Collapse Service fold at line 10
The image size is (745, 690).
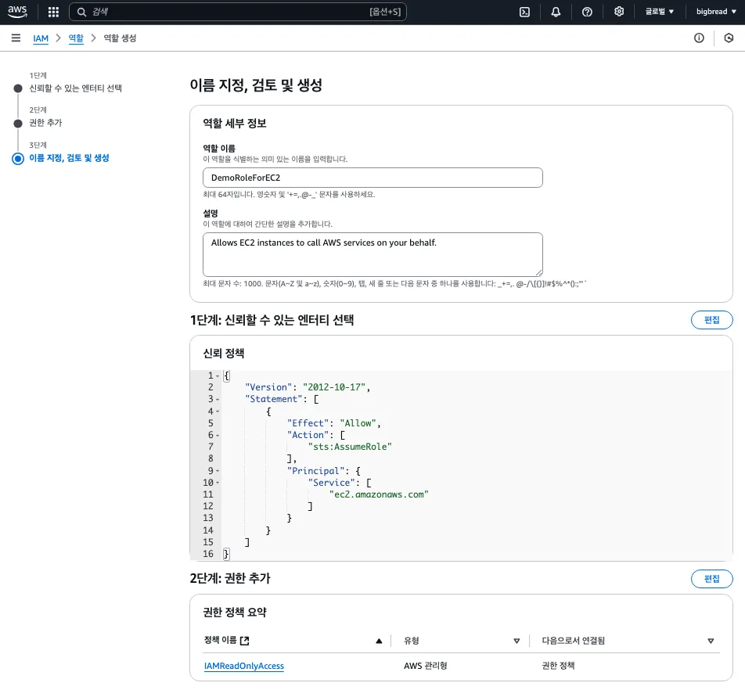pos(218,483)
